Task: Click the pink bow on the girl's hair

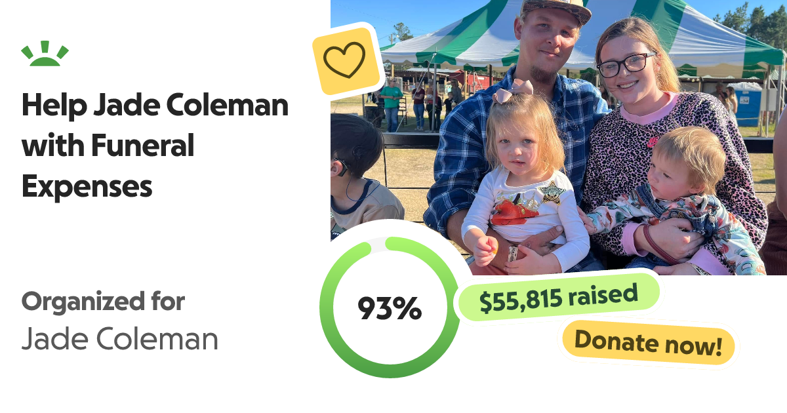Action: [x=513, y=91]
